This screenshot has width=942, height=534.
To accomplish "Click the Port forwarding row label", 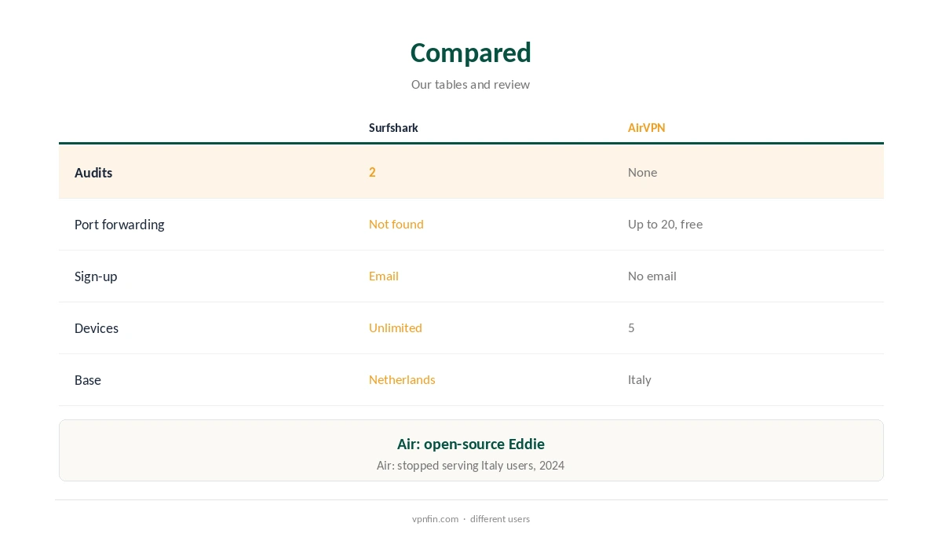I will coord(119,225).
